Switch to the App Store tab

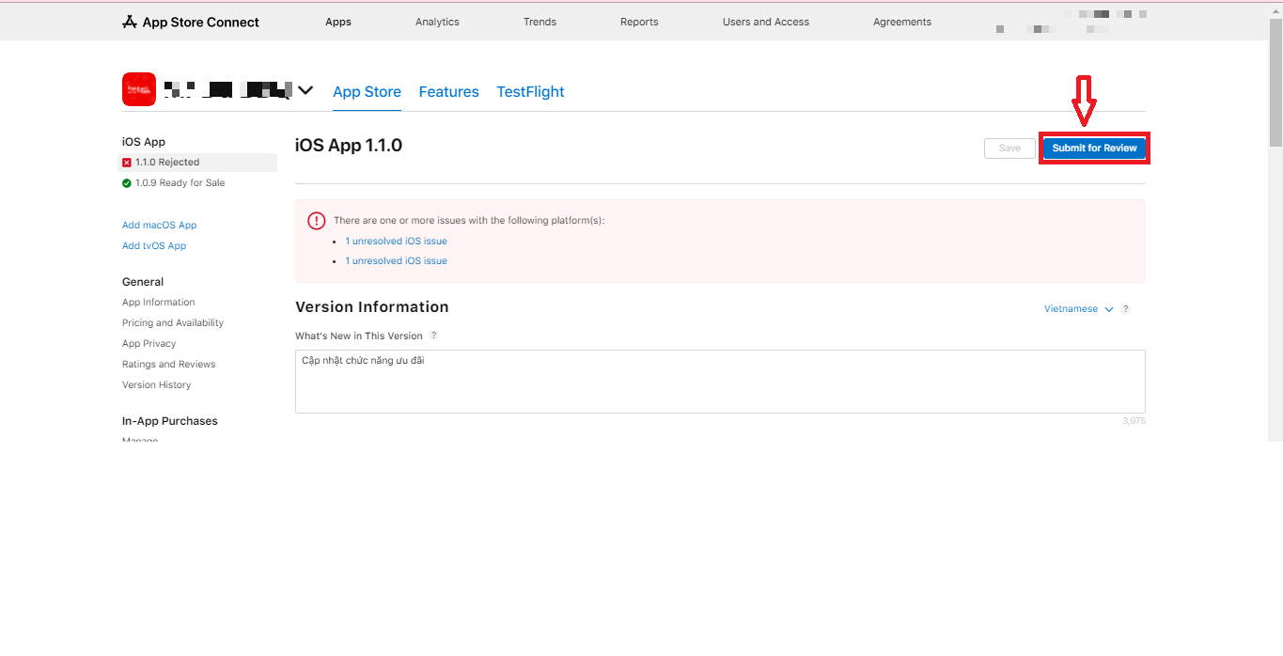[367, 92]
